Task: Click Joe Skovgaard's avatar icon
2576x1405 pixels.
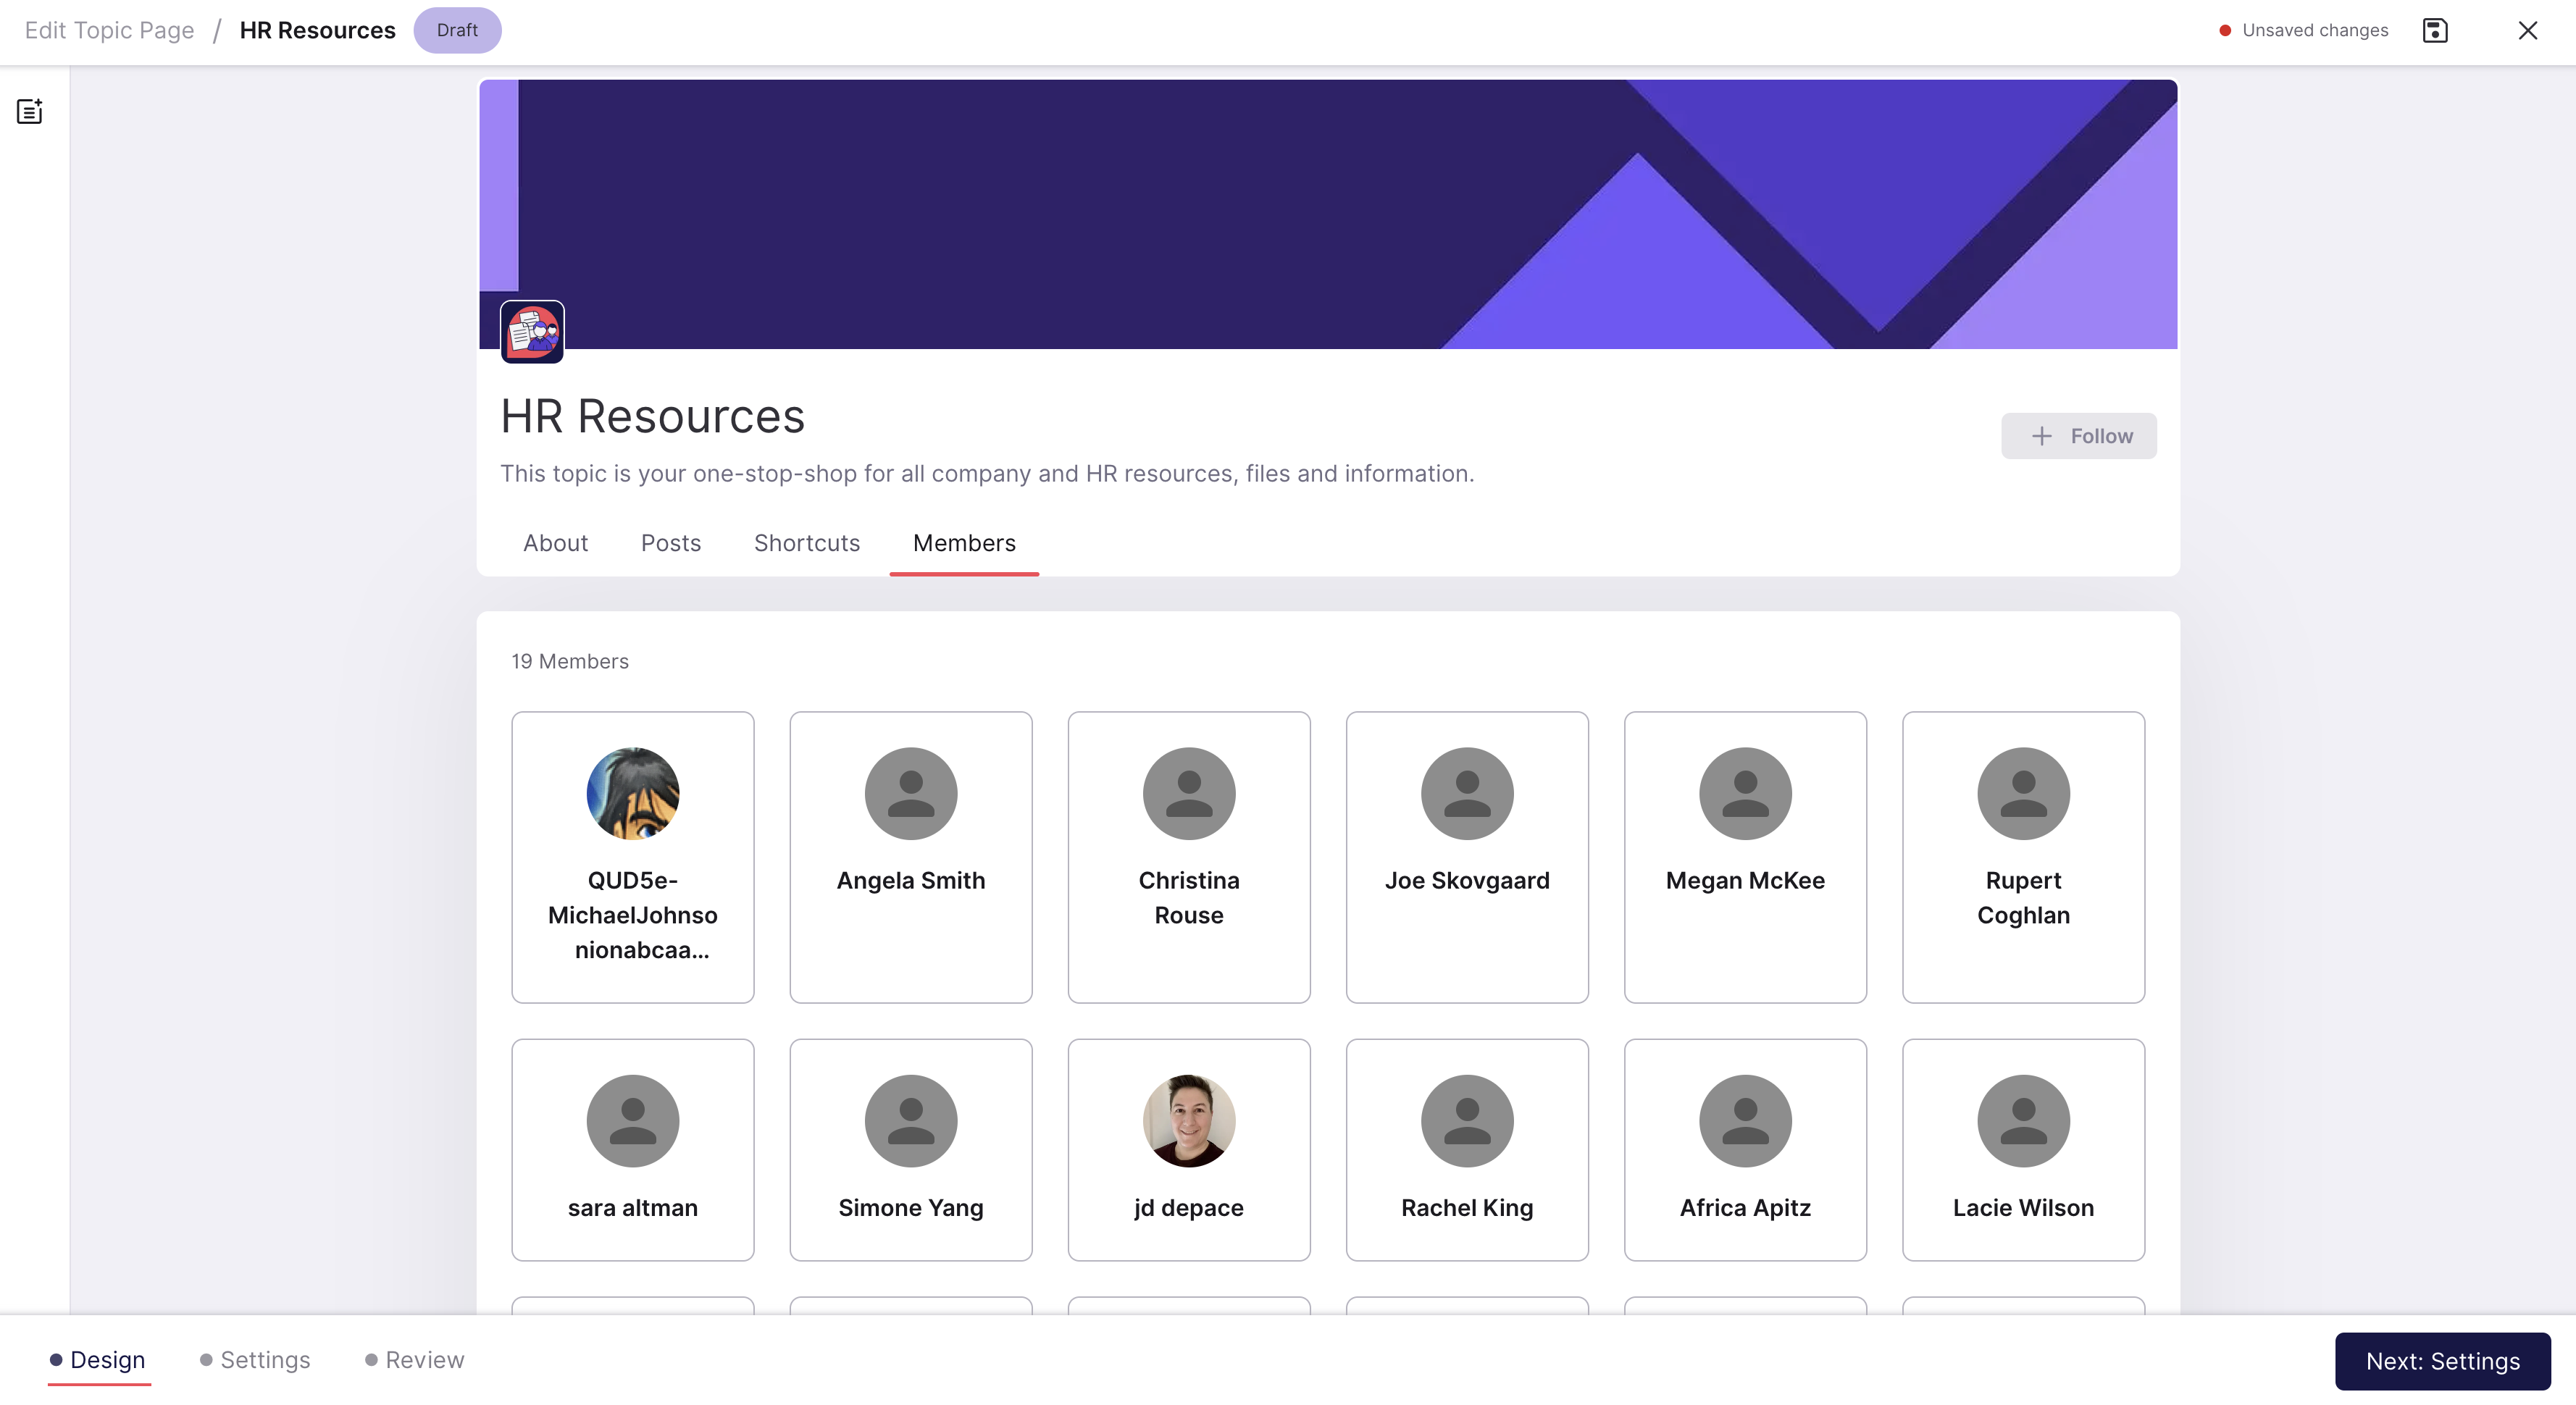Action: coord(1467,793)
